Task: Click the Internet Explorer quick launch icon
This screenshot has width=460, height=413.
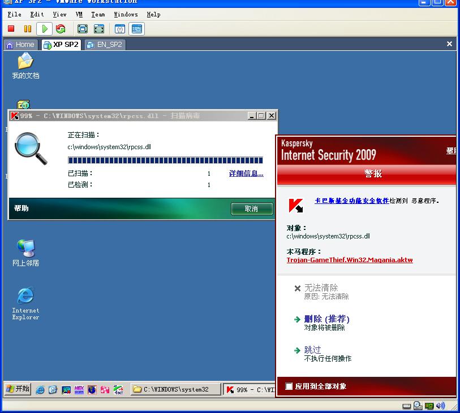Action: 40,390
